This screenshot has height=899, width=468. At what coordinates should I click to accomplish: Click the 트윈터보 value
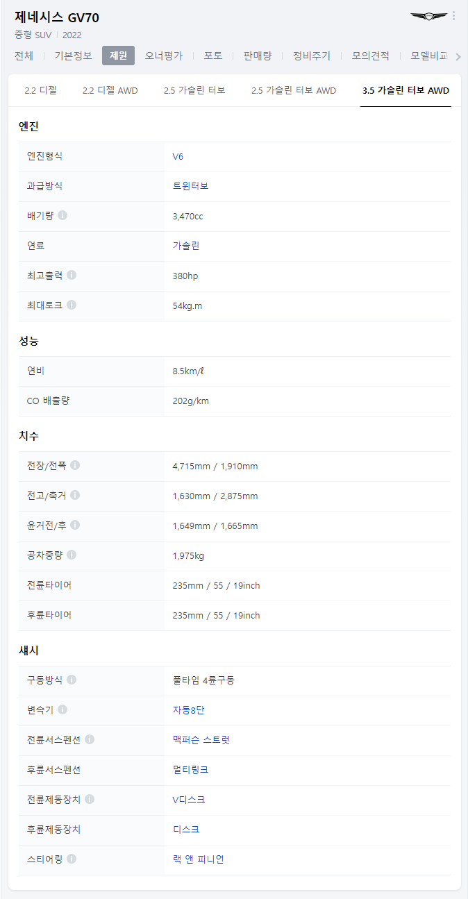[190, 186]
